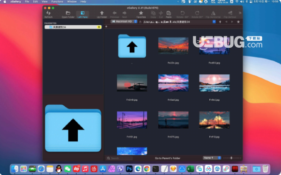The width and height of the screenshot is (281, 175).
Task: Select the Fnf13.jpg orange clouds thumbnail
Action: (x=214, y=120)
